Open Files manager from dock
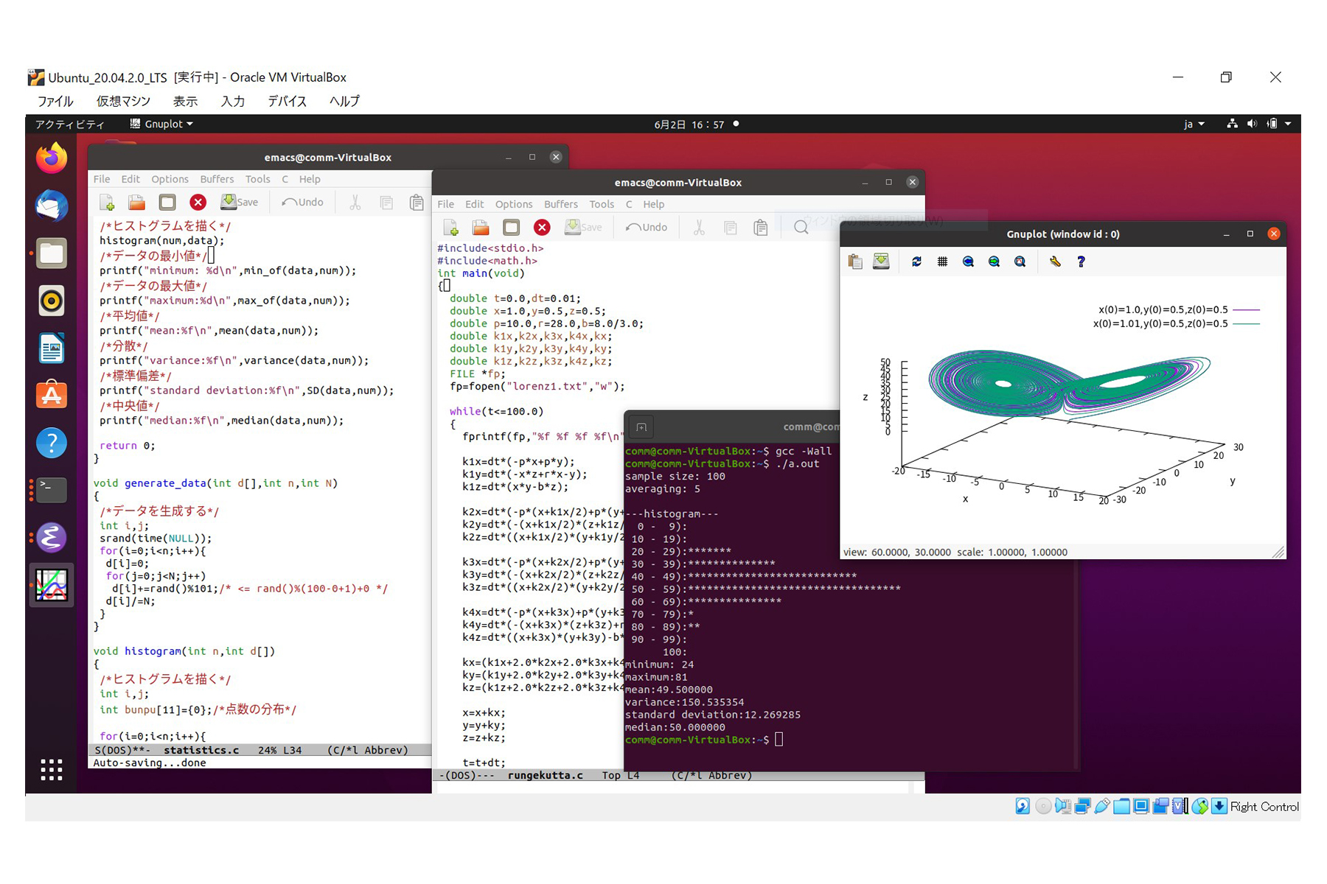The width and height of the screenshot is (1327, 884). tap(52, 253)
